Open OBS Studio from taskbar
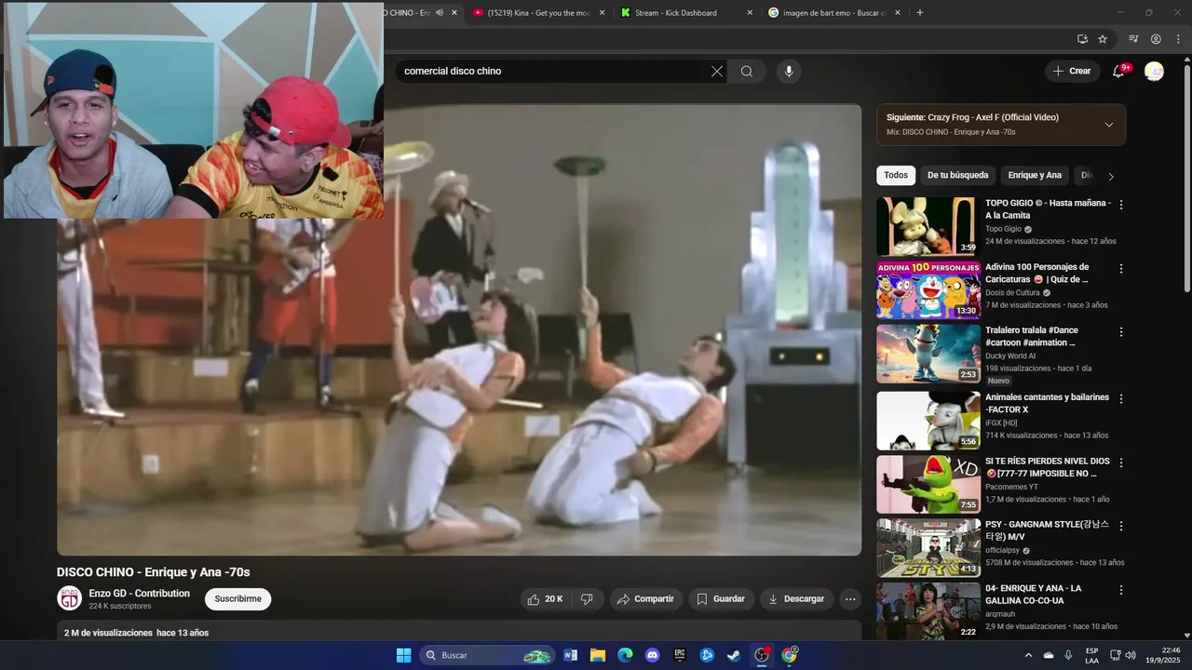The width and height of the screenshot is (1192, 670). tap(762, 655)
